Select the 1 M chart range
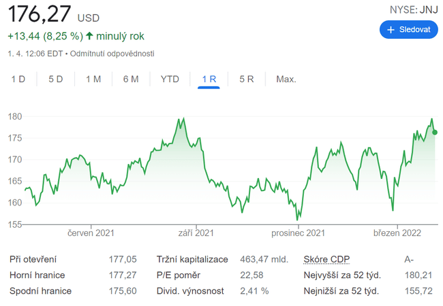The height and width of the screenshot is (306, 443). [93, 79]
